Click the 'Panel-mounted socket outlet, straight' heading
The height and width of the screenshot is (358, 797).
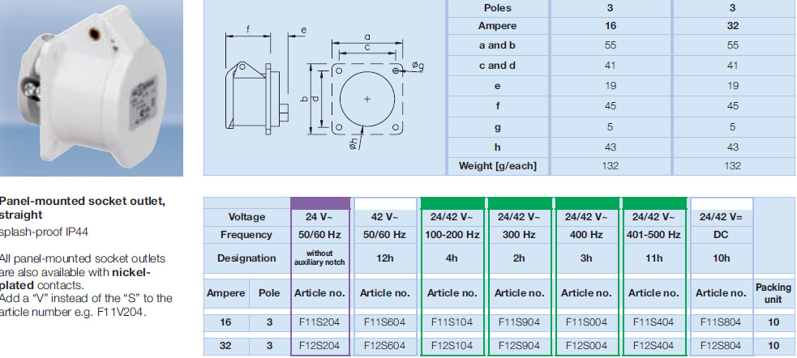click(x=81, y=207)
